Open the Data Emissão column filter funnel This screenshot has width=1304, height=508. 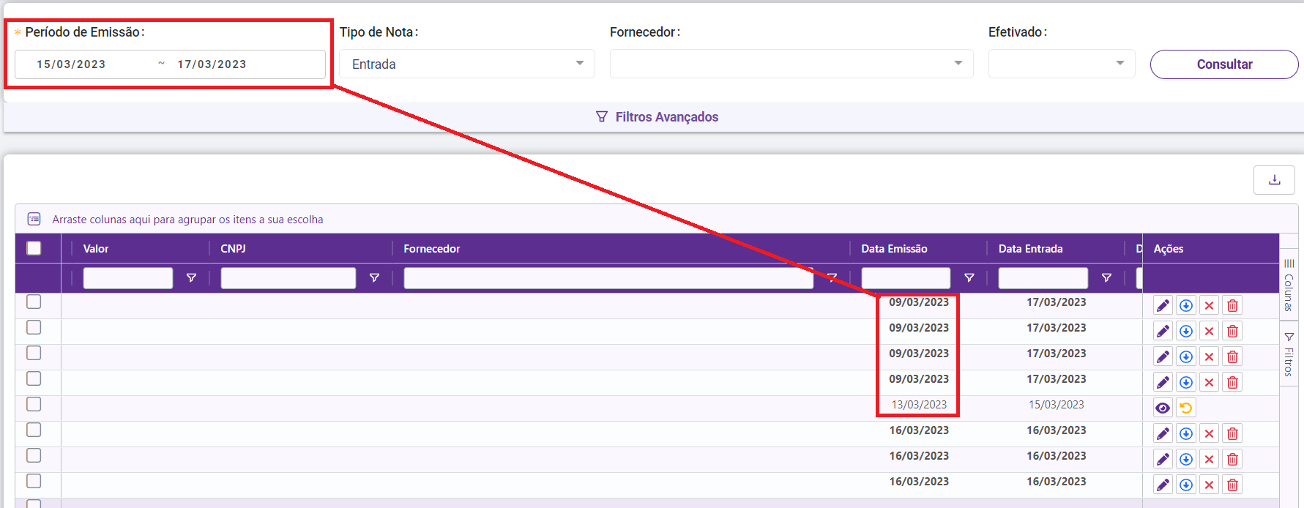coord(969,278)
